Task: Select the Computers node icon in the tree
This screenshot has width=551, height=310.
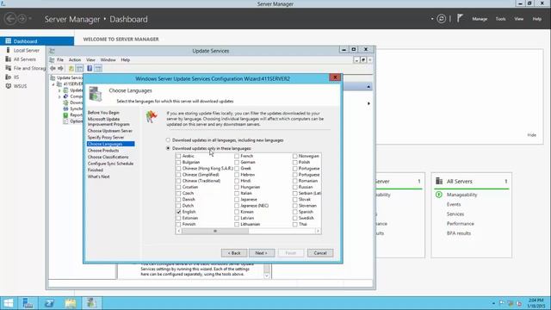Action: [65, 96]
